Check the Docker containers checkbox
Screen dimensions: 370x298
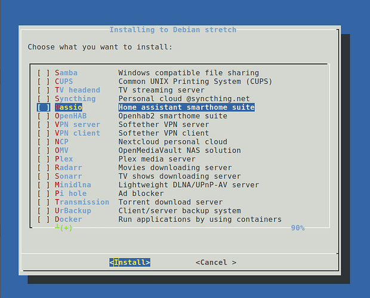point(44,219)
